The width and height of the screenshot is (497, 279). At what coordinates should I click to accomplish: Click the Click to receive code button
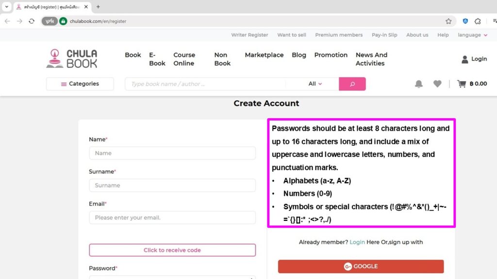tap(172, 250)
